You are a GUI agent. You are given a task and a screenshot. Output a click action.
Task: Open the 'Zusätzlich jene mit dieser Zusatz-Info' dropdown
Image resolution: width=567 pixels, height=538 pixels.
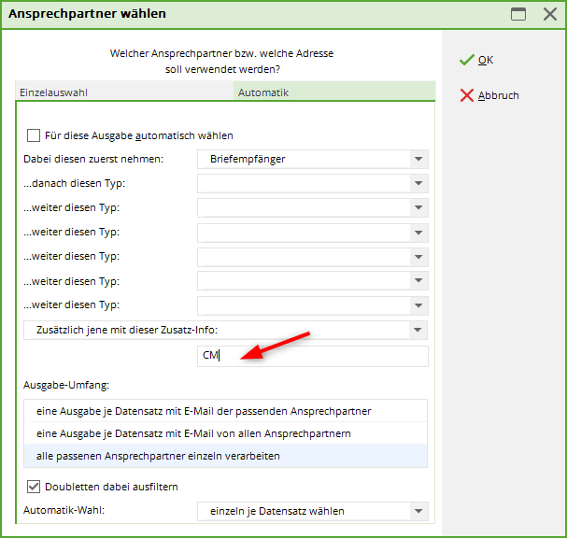(418, 330)
